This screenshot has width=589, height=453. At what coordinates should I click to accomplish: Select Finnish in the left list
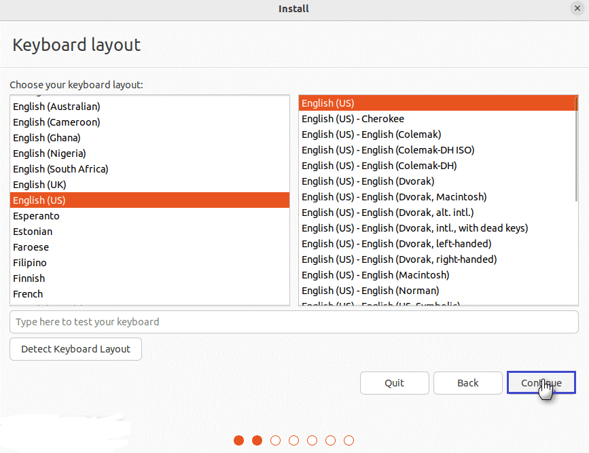coord(29,278)
